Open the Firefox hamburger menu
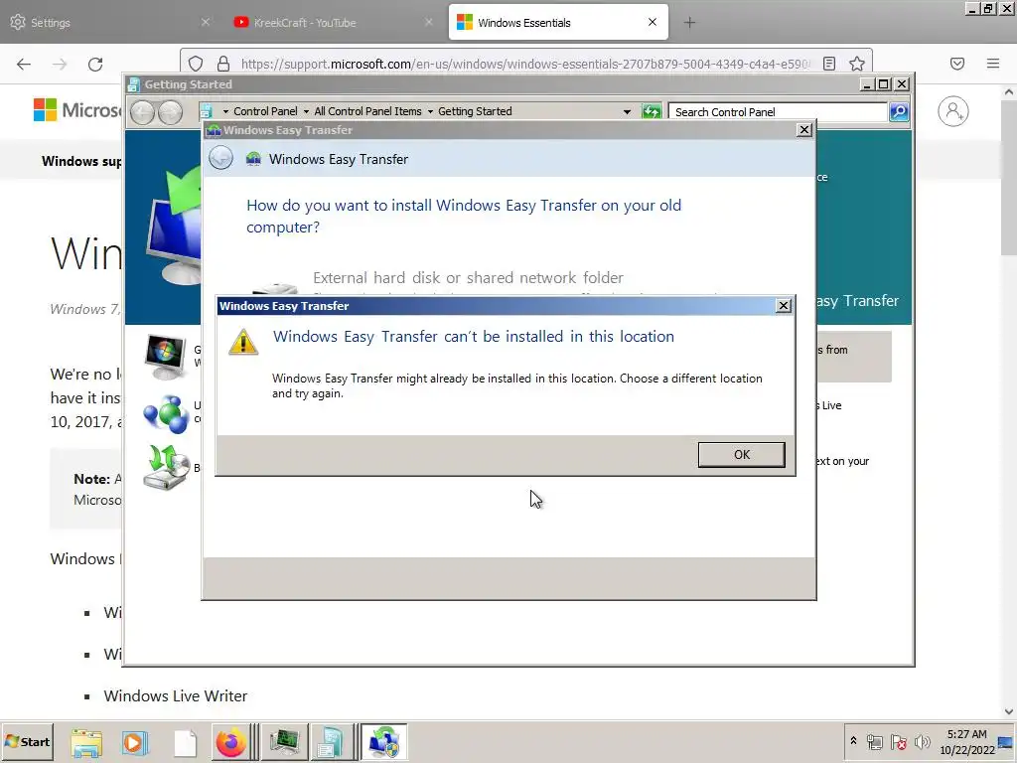Image resolution: width=1017 pixels, height=763 pixels. point(993,64)
